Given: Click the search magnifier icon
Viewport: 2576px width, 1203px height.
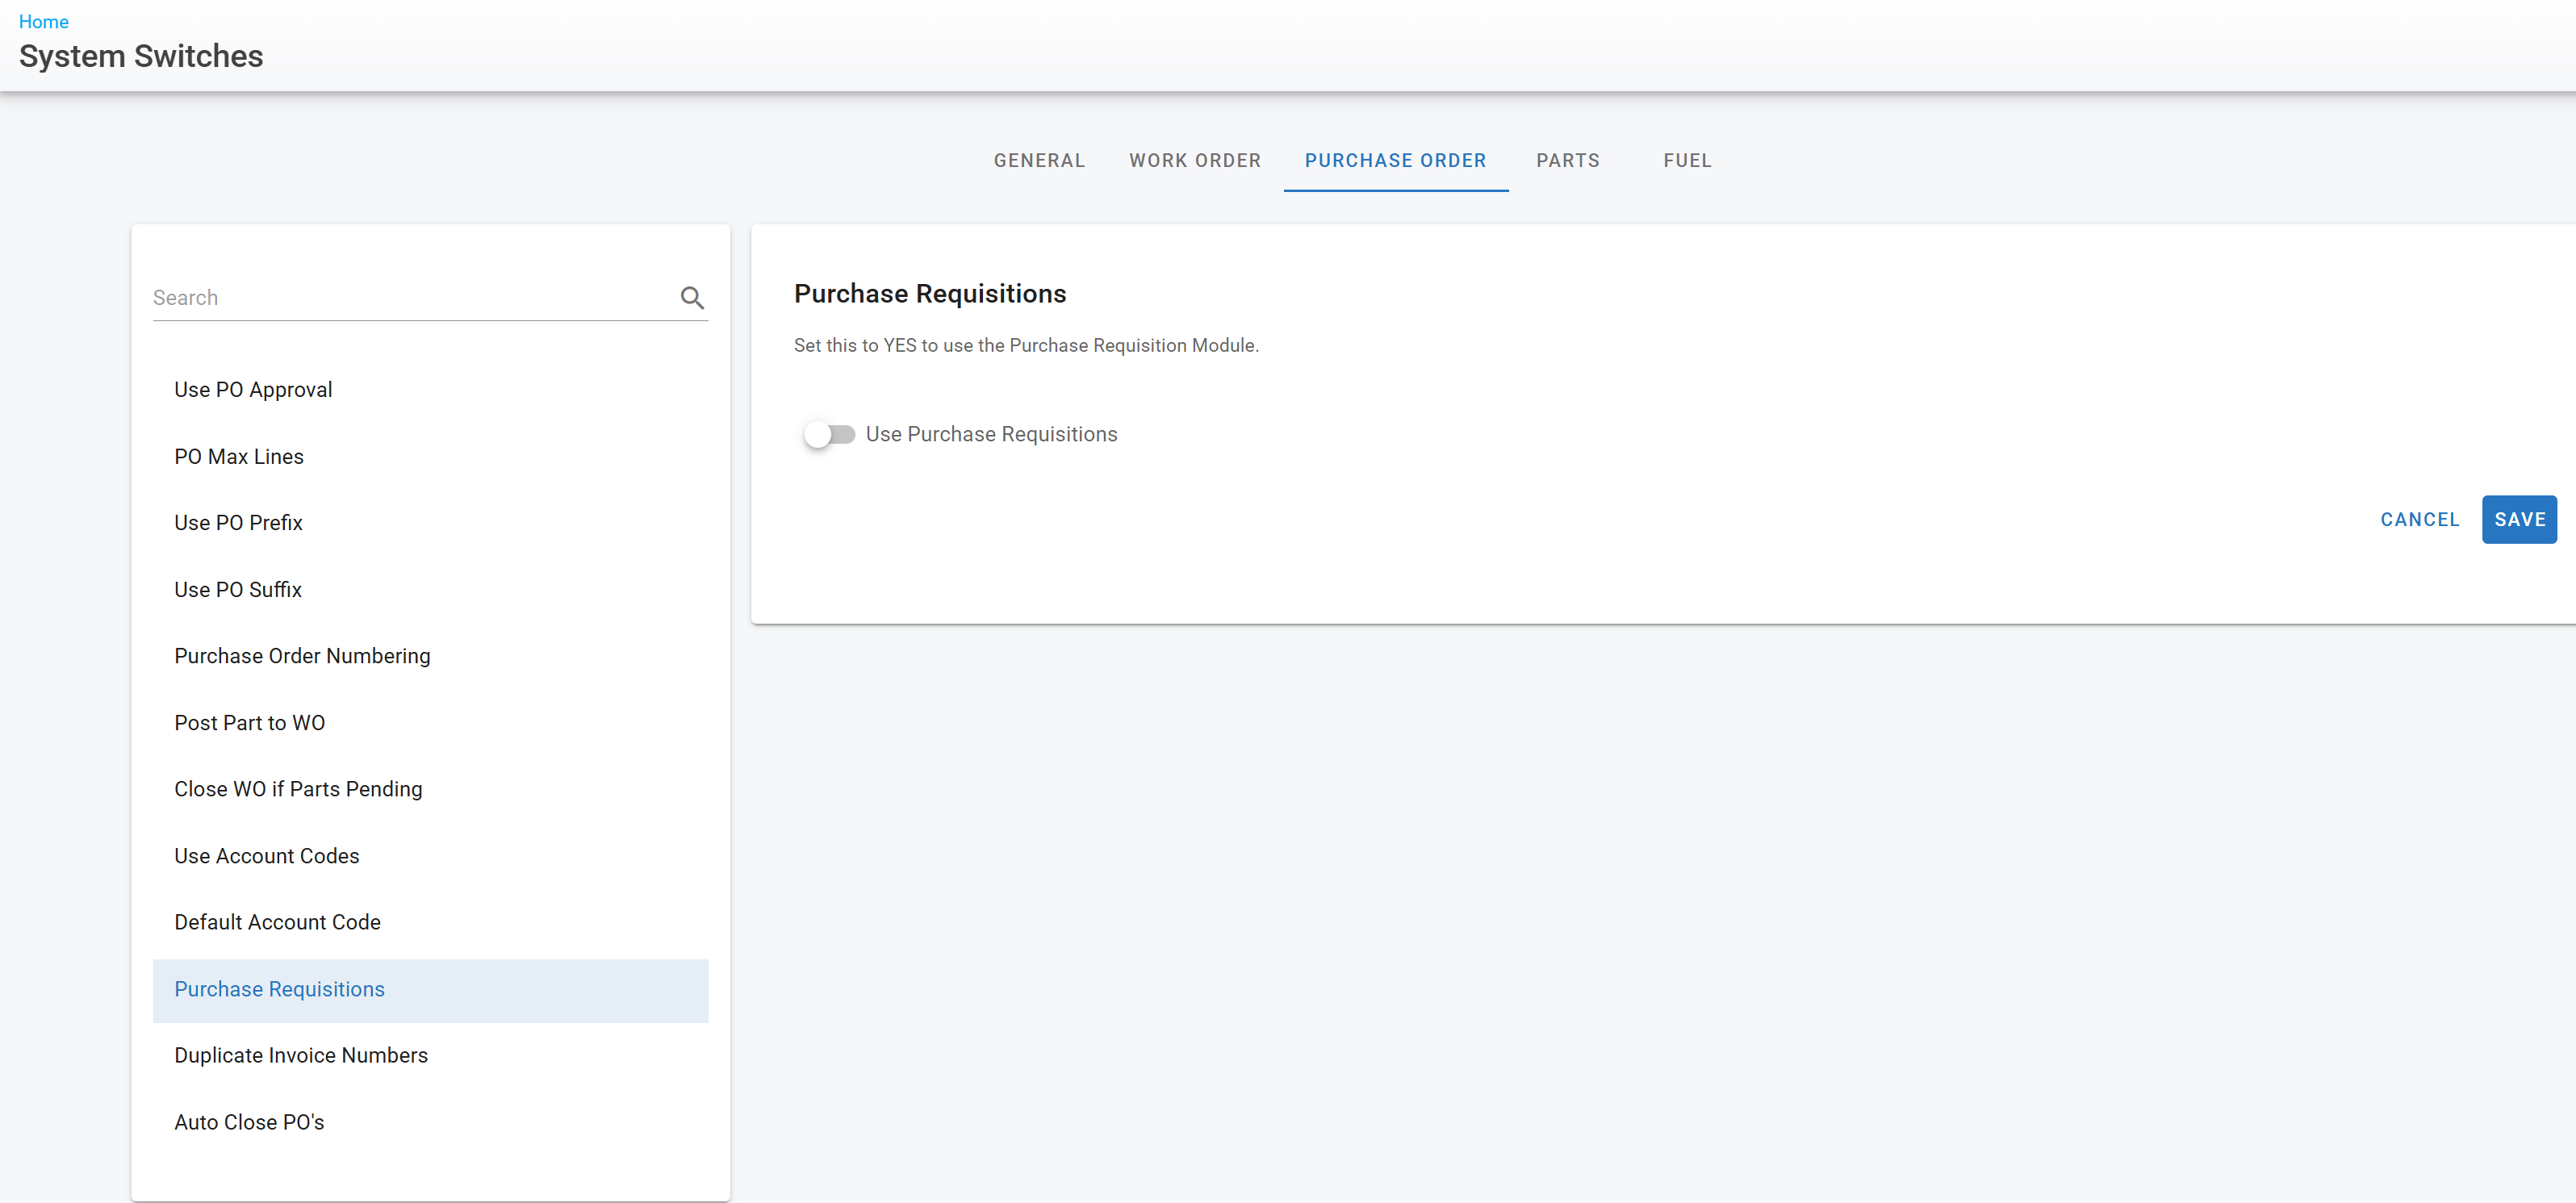Looking at the screenshot, I should click(692, 298).
